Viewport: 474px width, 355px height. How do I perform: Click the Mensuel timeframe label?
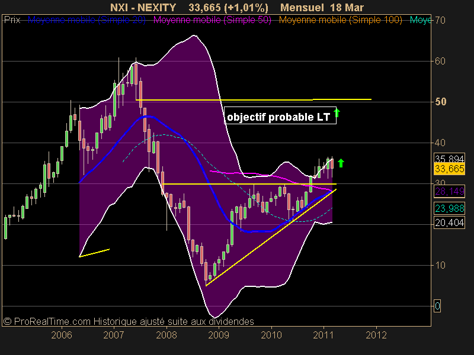pos(302,8)
